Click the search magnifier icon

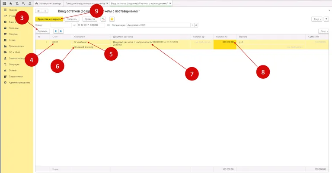pos(23,3)
